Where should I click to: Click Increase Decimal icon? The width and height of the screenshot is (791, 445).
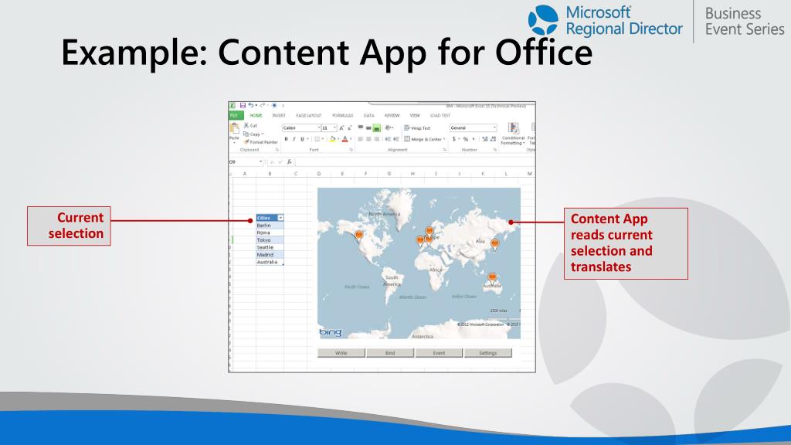click(x=485, y=139)
